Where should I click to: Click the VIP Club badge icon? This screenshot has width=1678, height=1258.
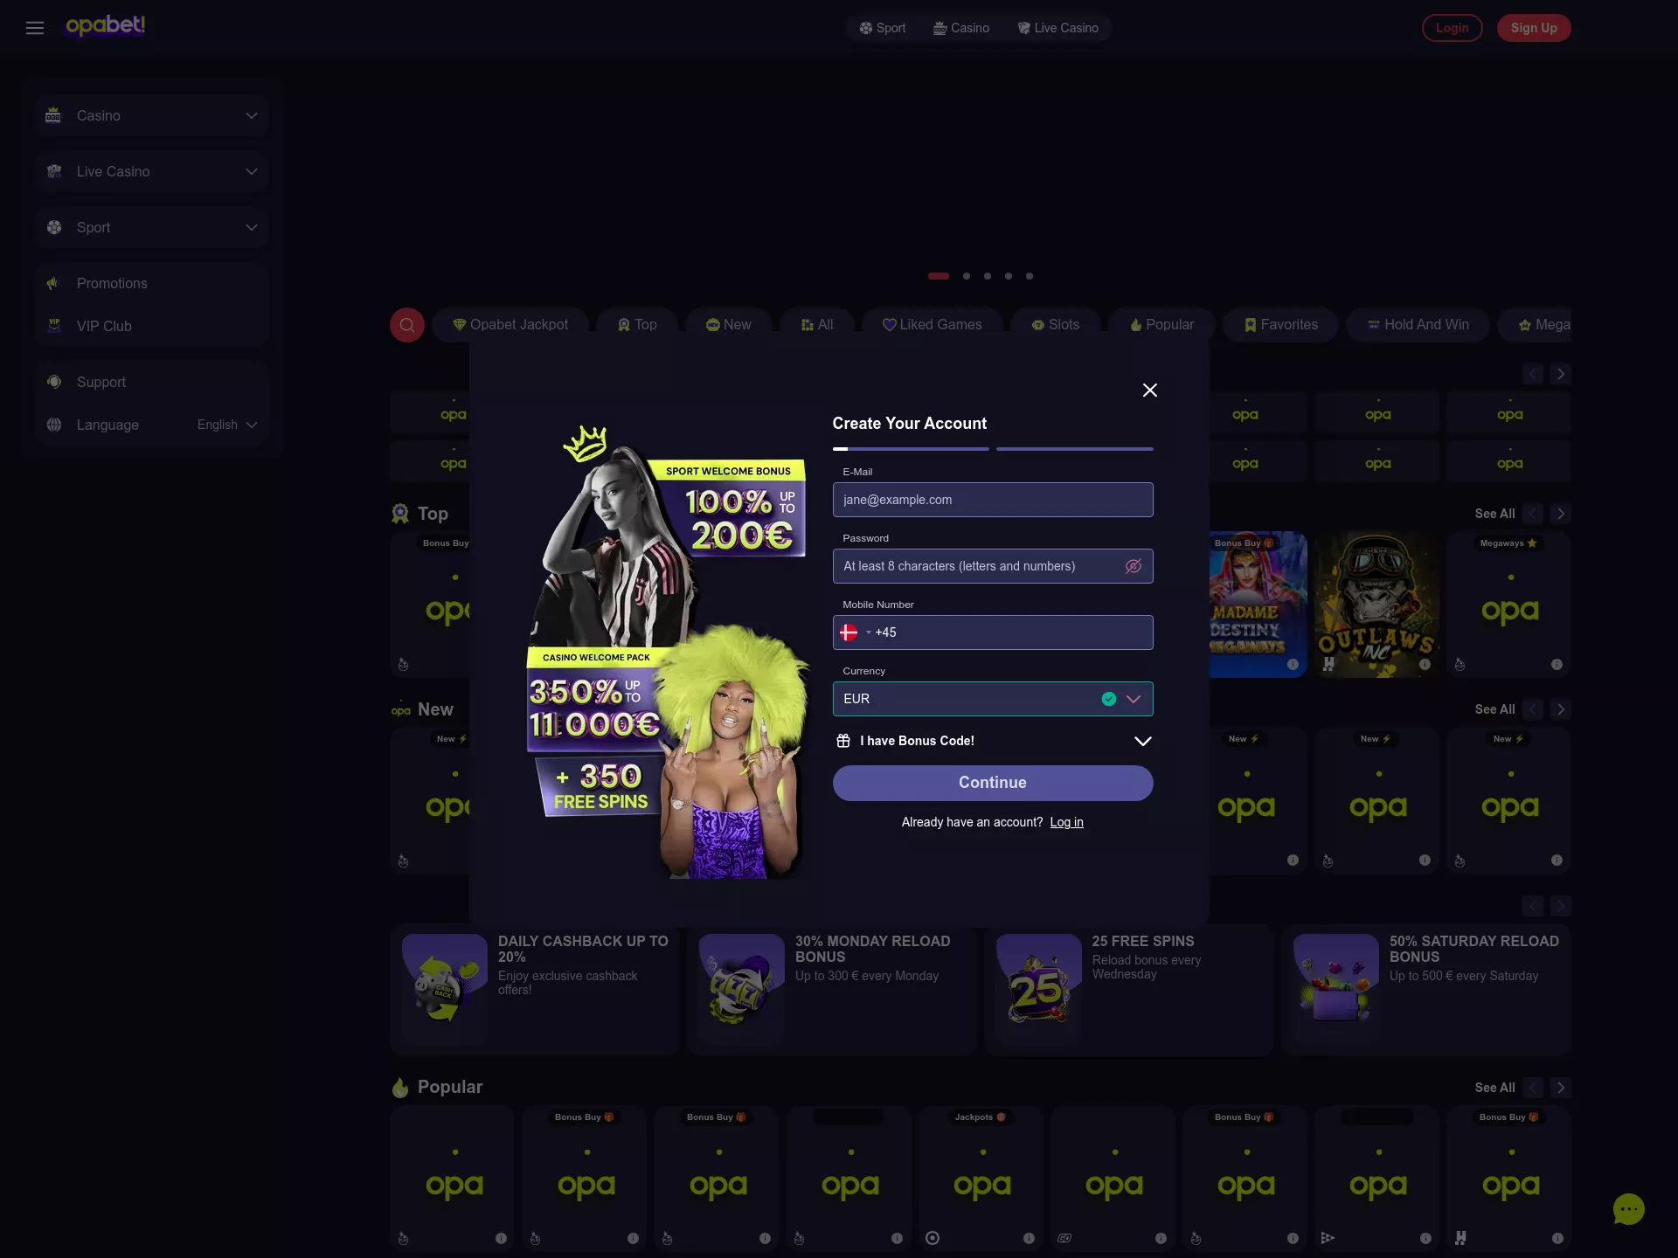point(54,326)
